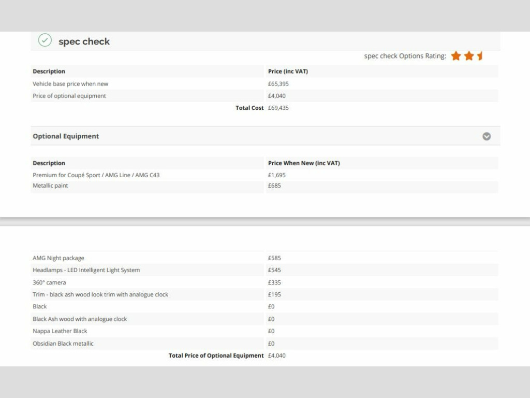Select the Metallic paint option row
Viewport: 530px width, 398px height.
[50, 186]
